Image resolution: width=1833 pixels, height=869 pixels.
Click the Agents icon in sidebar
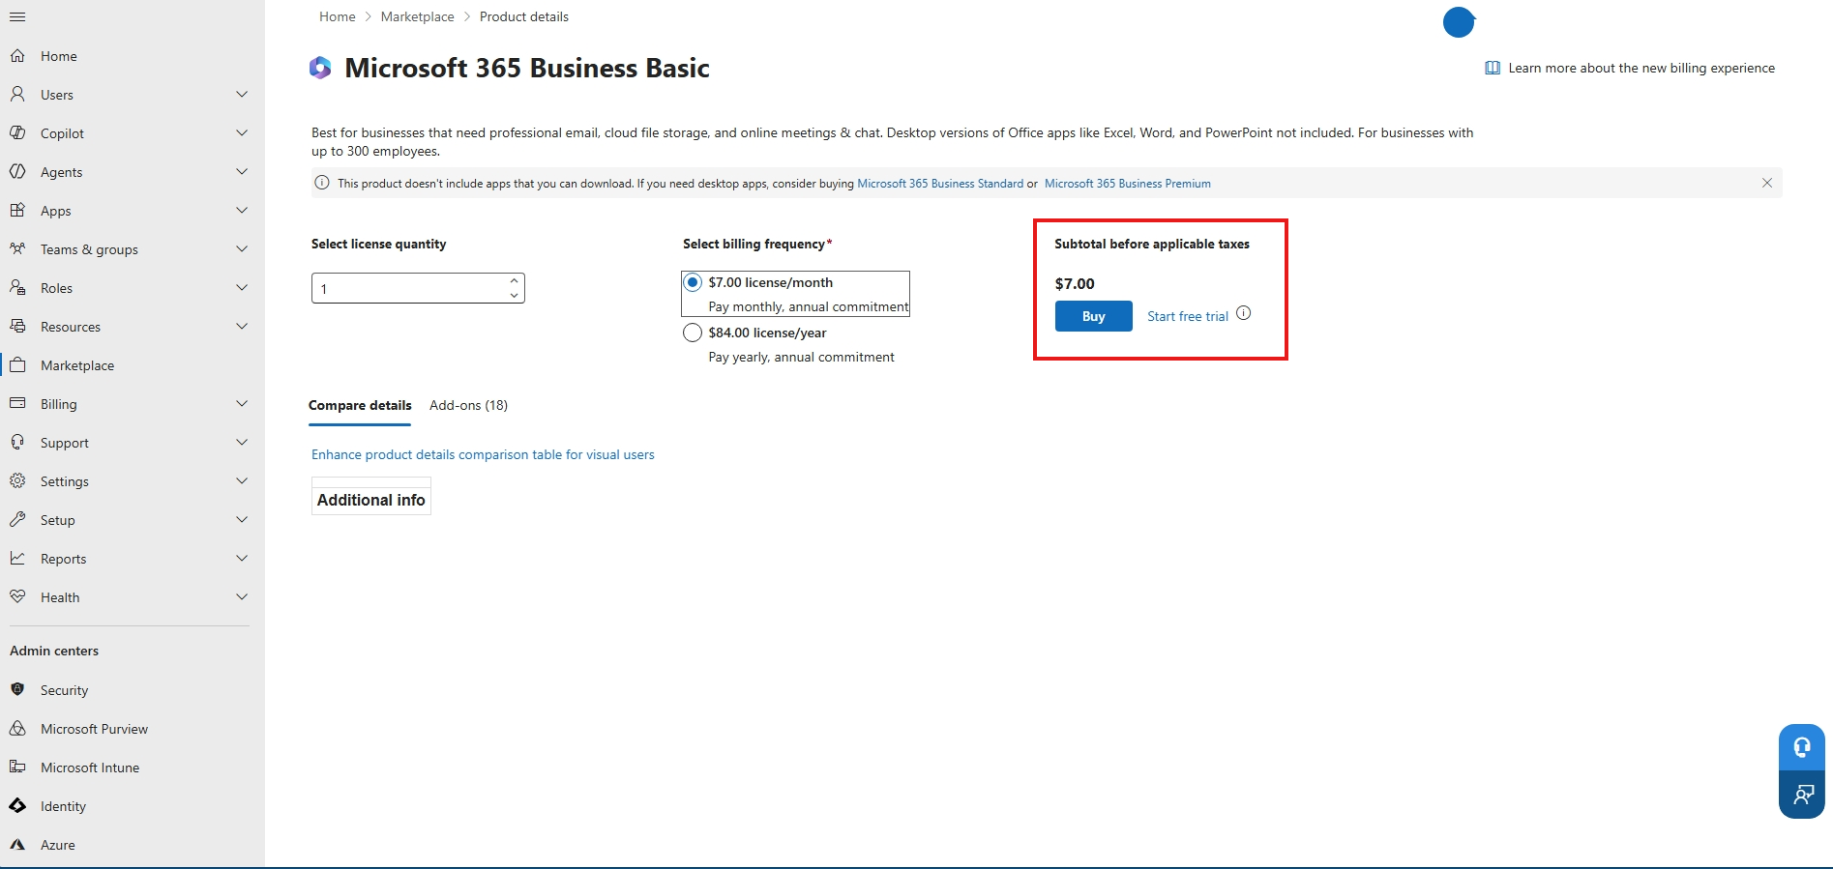(x=17, y=172)
